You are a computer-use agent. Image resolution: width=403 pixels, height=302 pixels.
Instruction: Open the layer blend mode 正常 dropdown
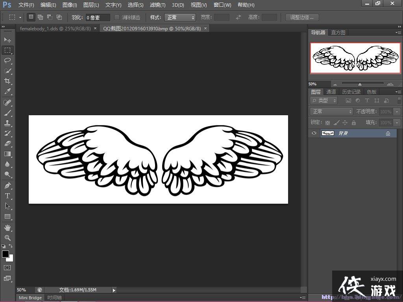(x=331, y=112)
